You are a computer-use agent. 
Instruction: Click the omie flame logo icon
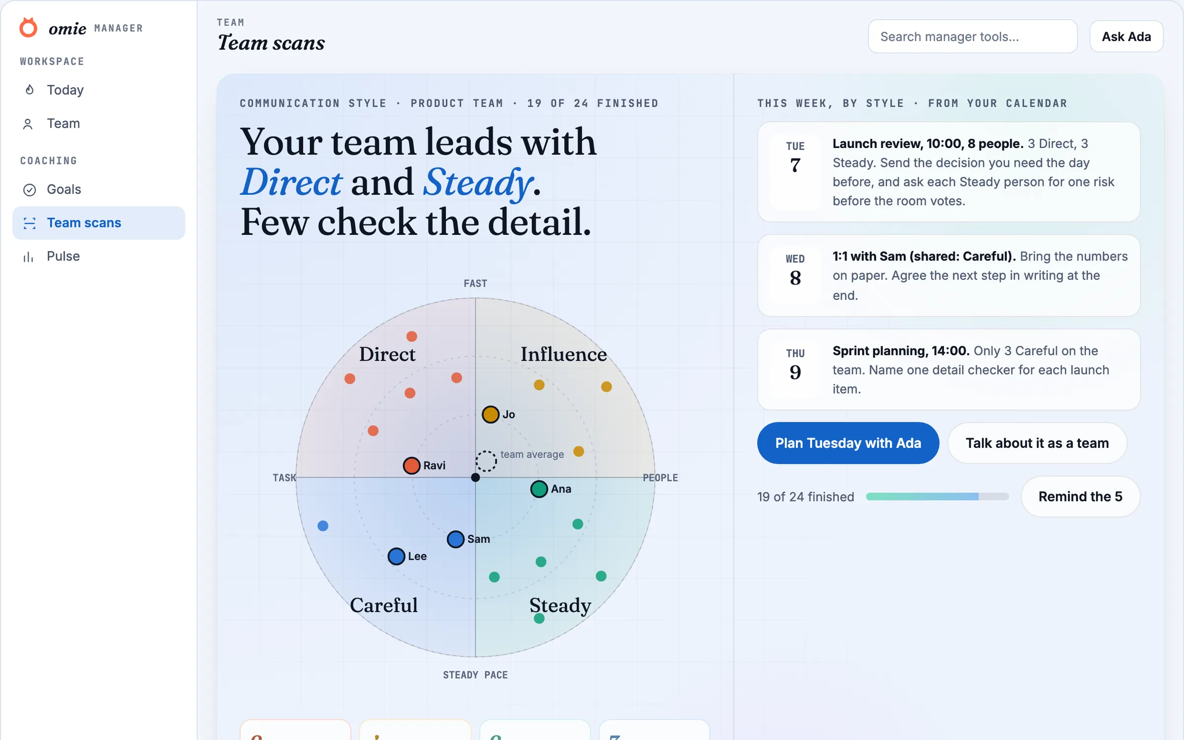(x=28, y=28)
